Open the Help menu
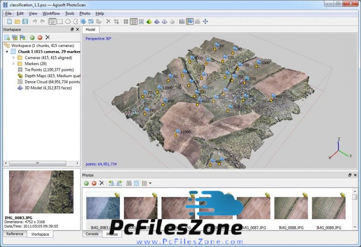Image resolution: width=361 pixels, height=247 pixels. pos(100,14)
